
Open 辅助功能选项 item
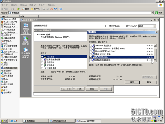point(8,38)
